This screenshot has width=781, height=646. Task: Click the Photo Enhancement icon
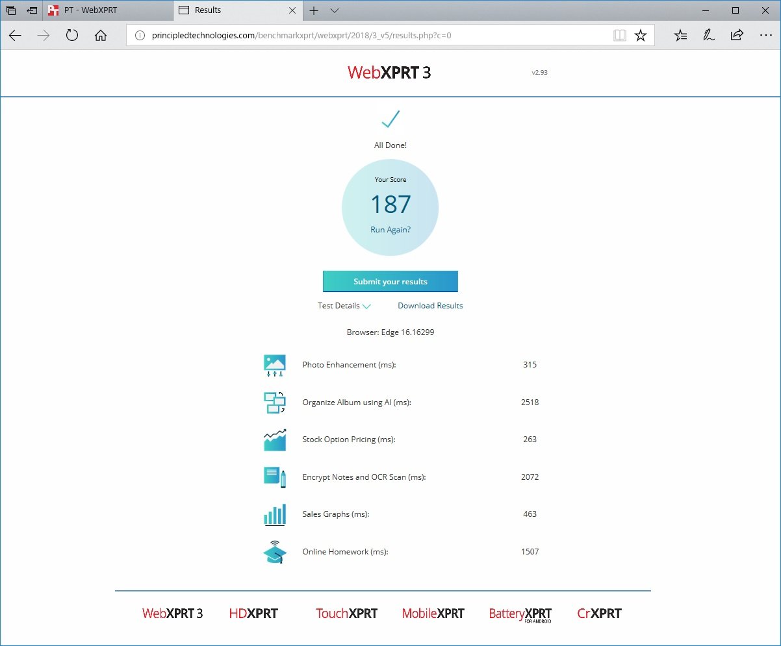pos(275,366)
